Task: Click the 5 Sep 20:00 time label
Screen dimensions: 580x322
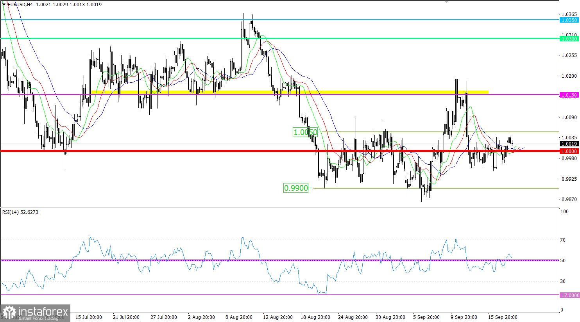Action: (x=426, y=317)
